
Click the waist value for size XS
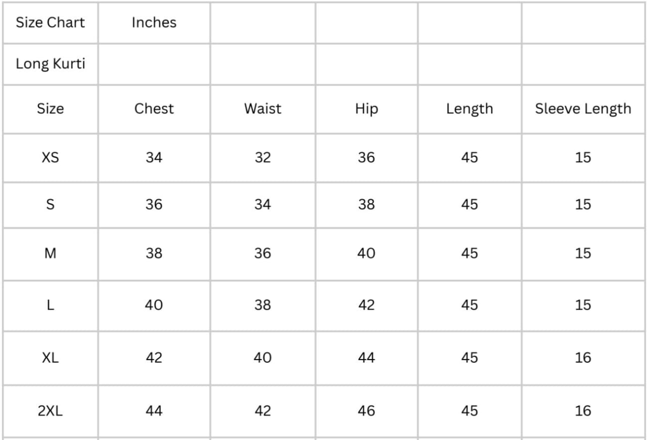(263, 158)
